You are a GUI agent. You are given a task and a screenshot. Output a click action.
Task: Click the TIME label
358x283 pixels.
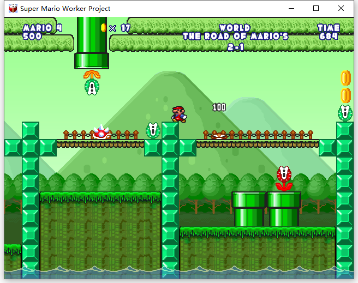329,28
